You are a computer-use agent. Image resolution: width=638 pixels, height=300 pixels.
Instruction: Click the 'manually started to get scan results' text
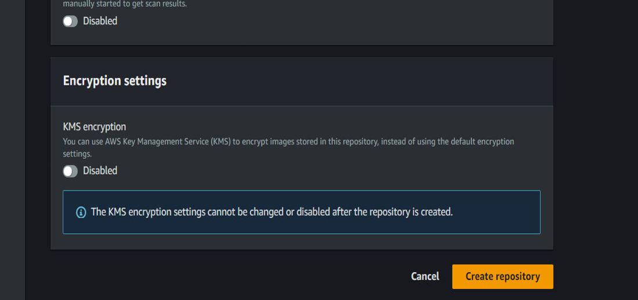click(125, 5)
